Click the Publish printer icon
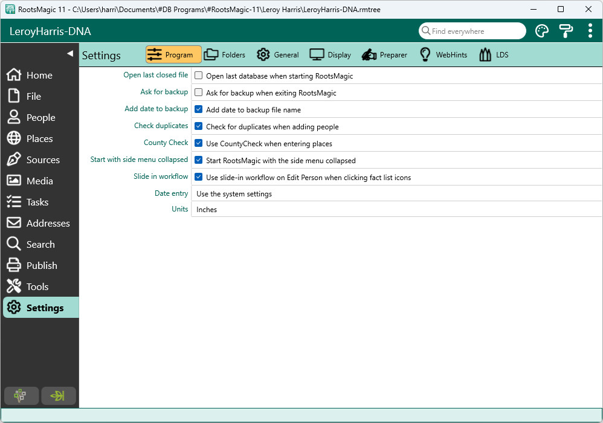 [x=14, y=265]
